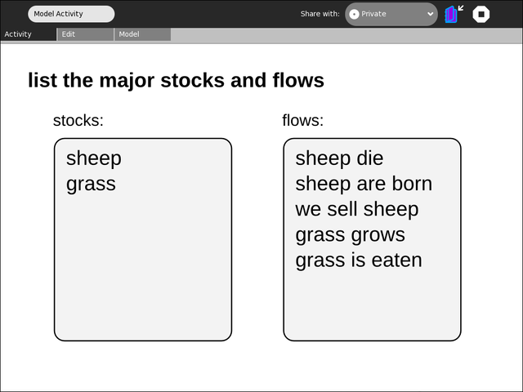523x392 pixels.
Task: Click the "we sell sheep" flow line
Action: [x=357, y=209]
